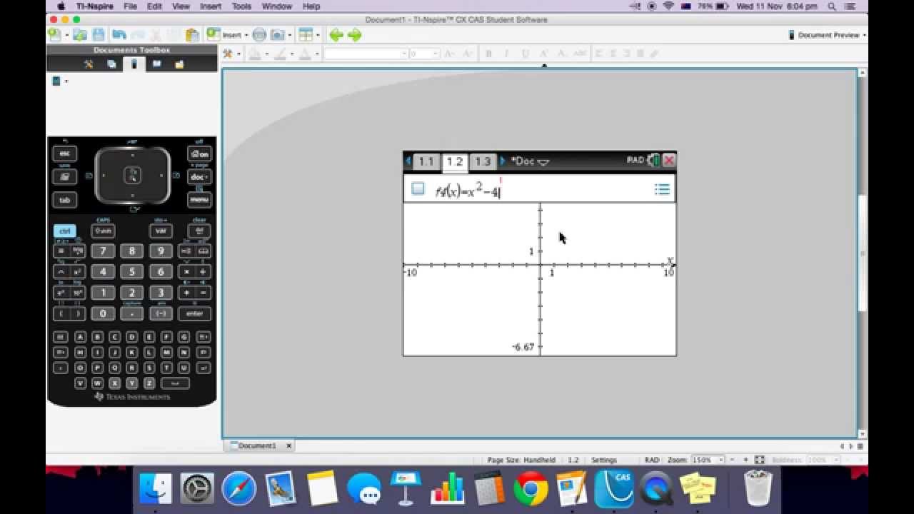Open the File menu

point(130,6)
